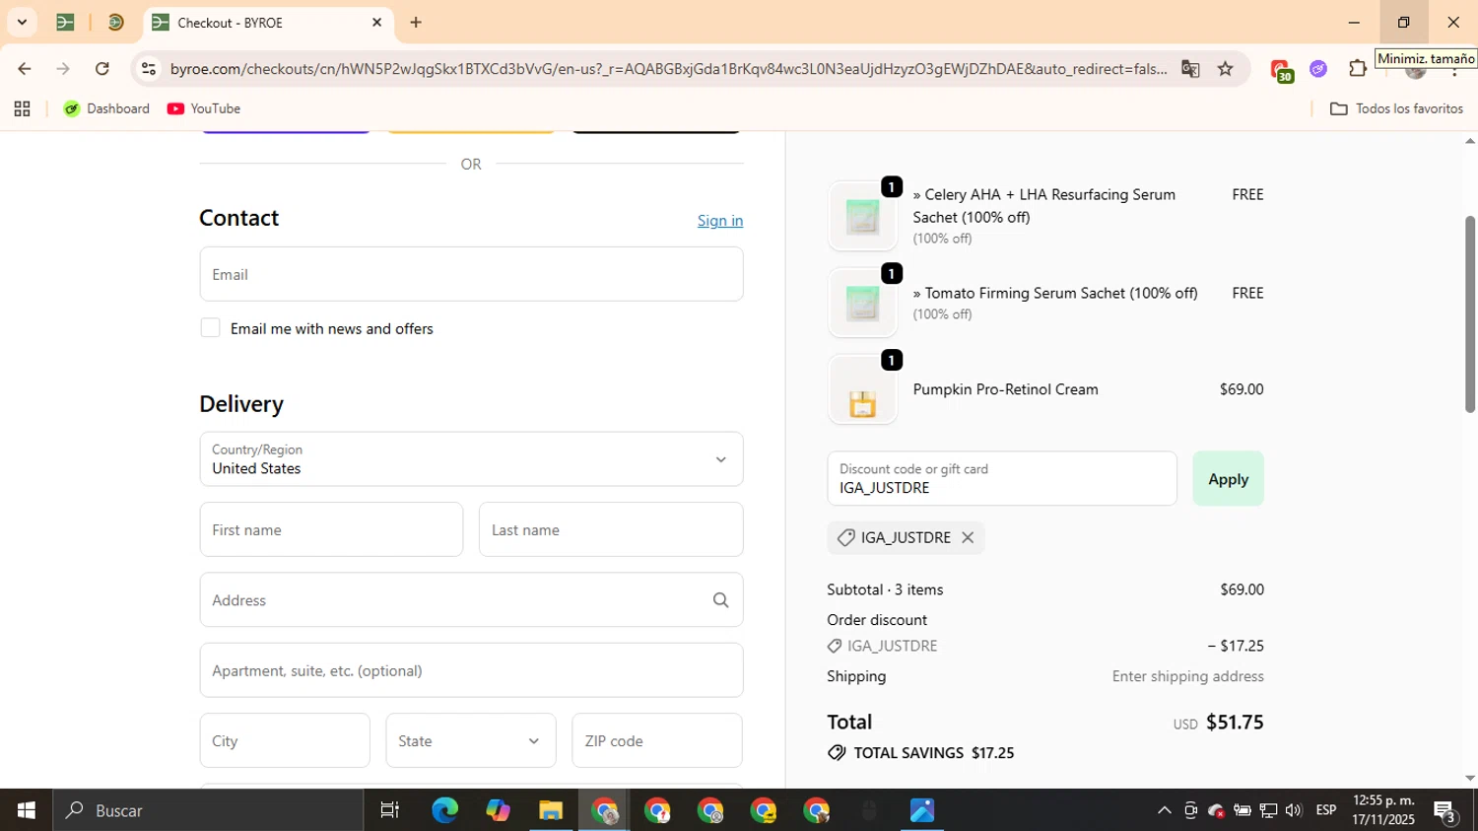1478x831 pixels.
Task: Open purple circular extension icon
Action: 1318,68
